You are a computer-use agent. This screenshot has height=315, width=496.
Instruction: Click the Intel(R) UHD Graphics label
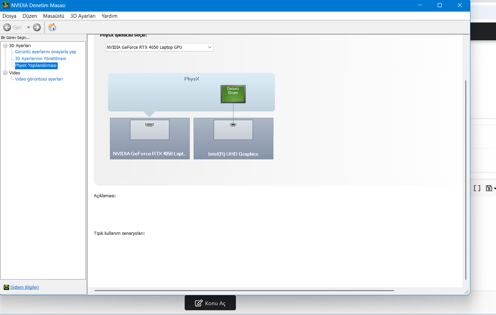(233, 154)
